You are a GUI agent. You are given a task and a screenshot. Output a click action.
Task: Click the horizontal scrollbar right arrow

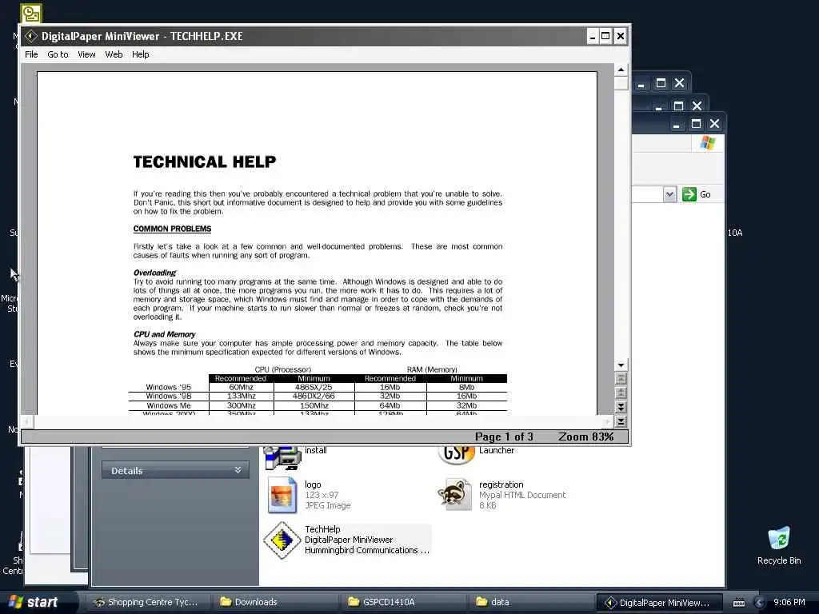(x=606, y=421)
